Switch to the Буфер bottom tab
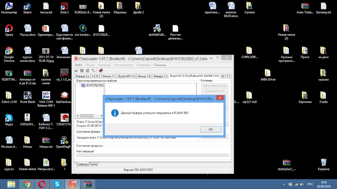Image resolution: width=337 pixels, height=189 pixels. click(x=93, y=164)
